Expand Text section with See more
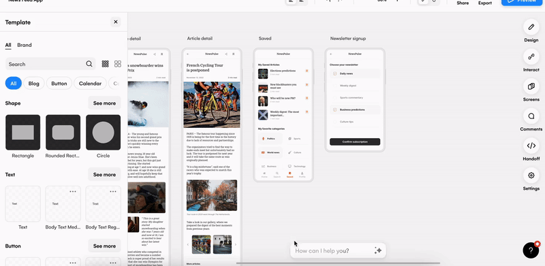The height and width of the screenshot is (266, 545). (x=104, y=174)
